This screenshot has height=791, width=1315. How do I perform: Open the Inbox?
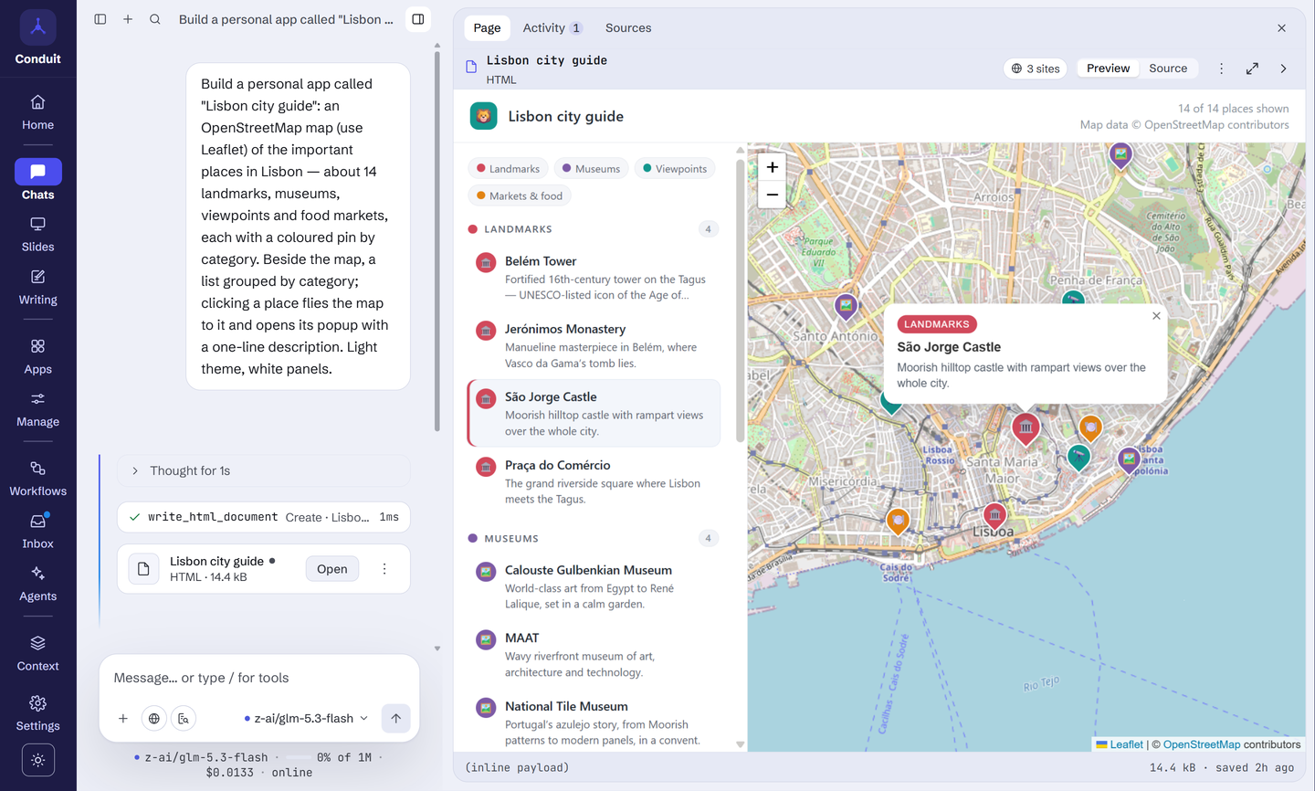coord(37,532)
